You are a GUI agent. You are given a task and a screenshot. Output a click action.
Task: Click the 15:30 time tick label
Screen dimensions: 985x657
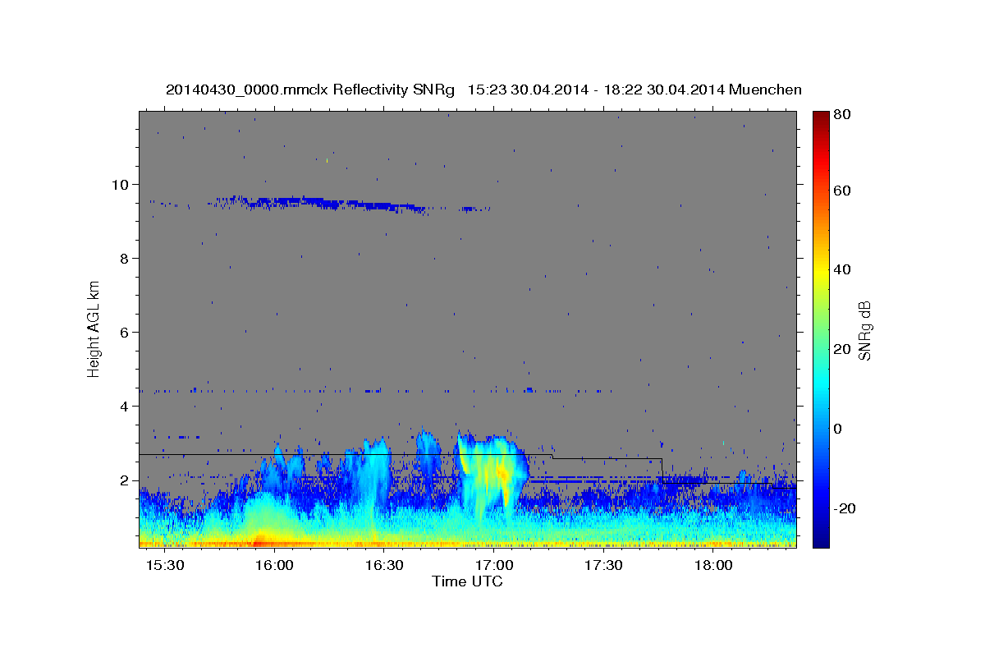coord(164,566)
